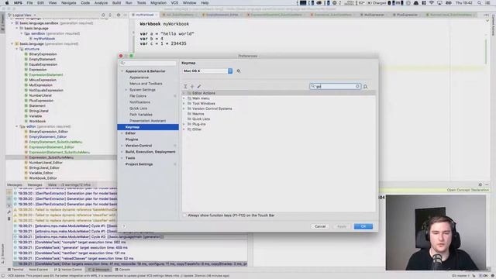Open the Logical View gear settings

point(119,15)
